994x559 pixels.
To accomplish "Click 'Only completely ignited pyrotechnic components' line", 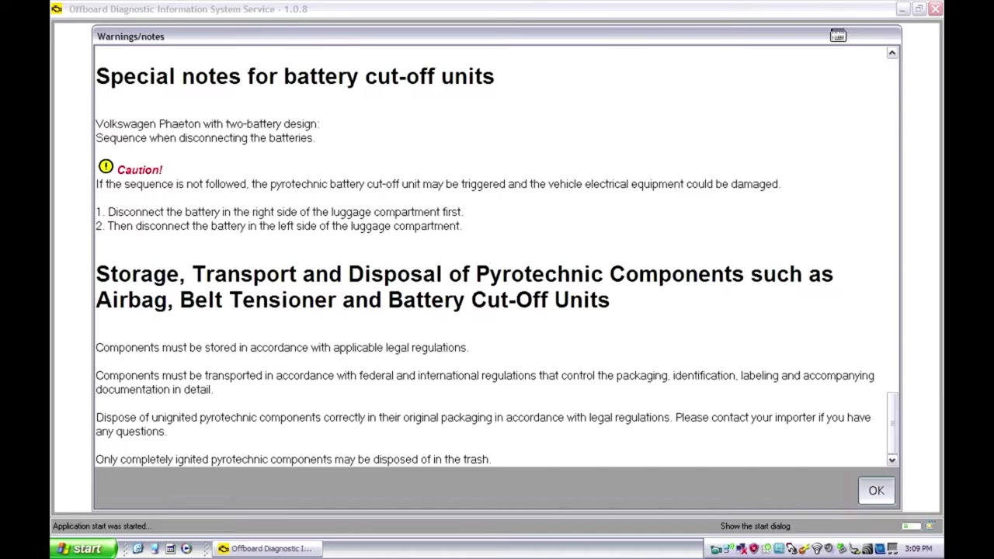I will tap(294, 460).
